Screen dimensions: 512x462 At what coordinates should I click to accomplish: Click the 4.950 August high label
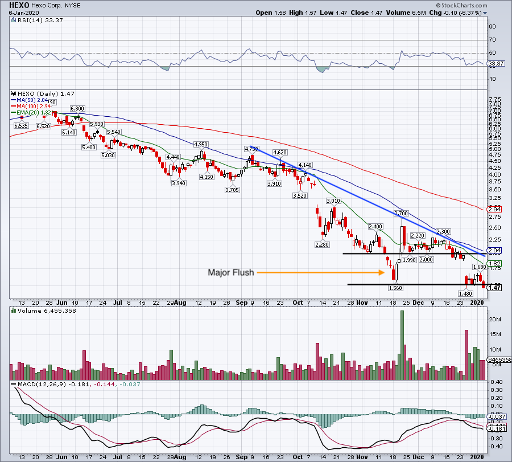coord(201,144)
